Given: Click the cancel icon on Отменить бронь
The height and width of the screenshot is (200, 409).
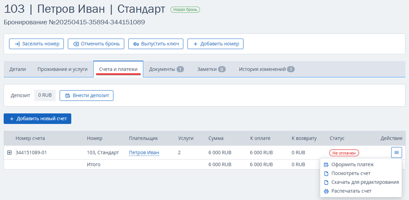Looking at the screenshot, I should pyautogui.click(x=76, y=44).
